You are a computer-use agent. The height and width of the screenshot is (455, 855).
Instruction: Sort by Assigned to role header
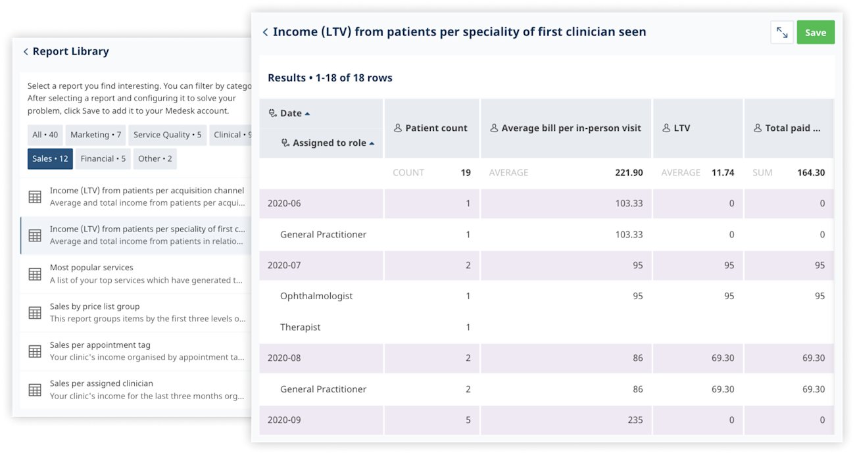coord(329,143)
